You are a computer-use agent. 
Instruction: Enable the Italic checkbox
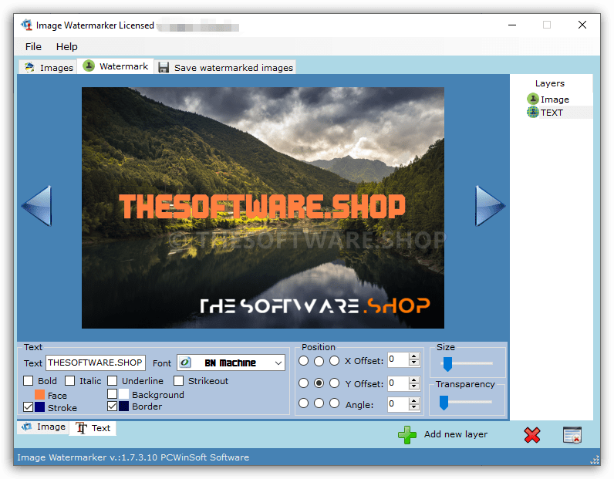pyautogui.click(x=69, y=381)
